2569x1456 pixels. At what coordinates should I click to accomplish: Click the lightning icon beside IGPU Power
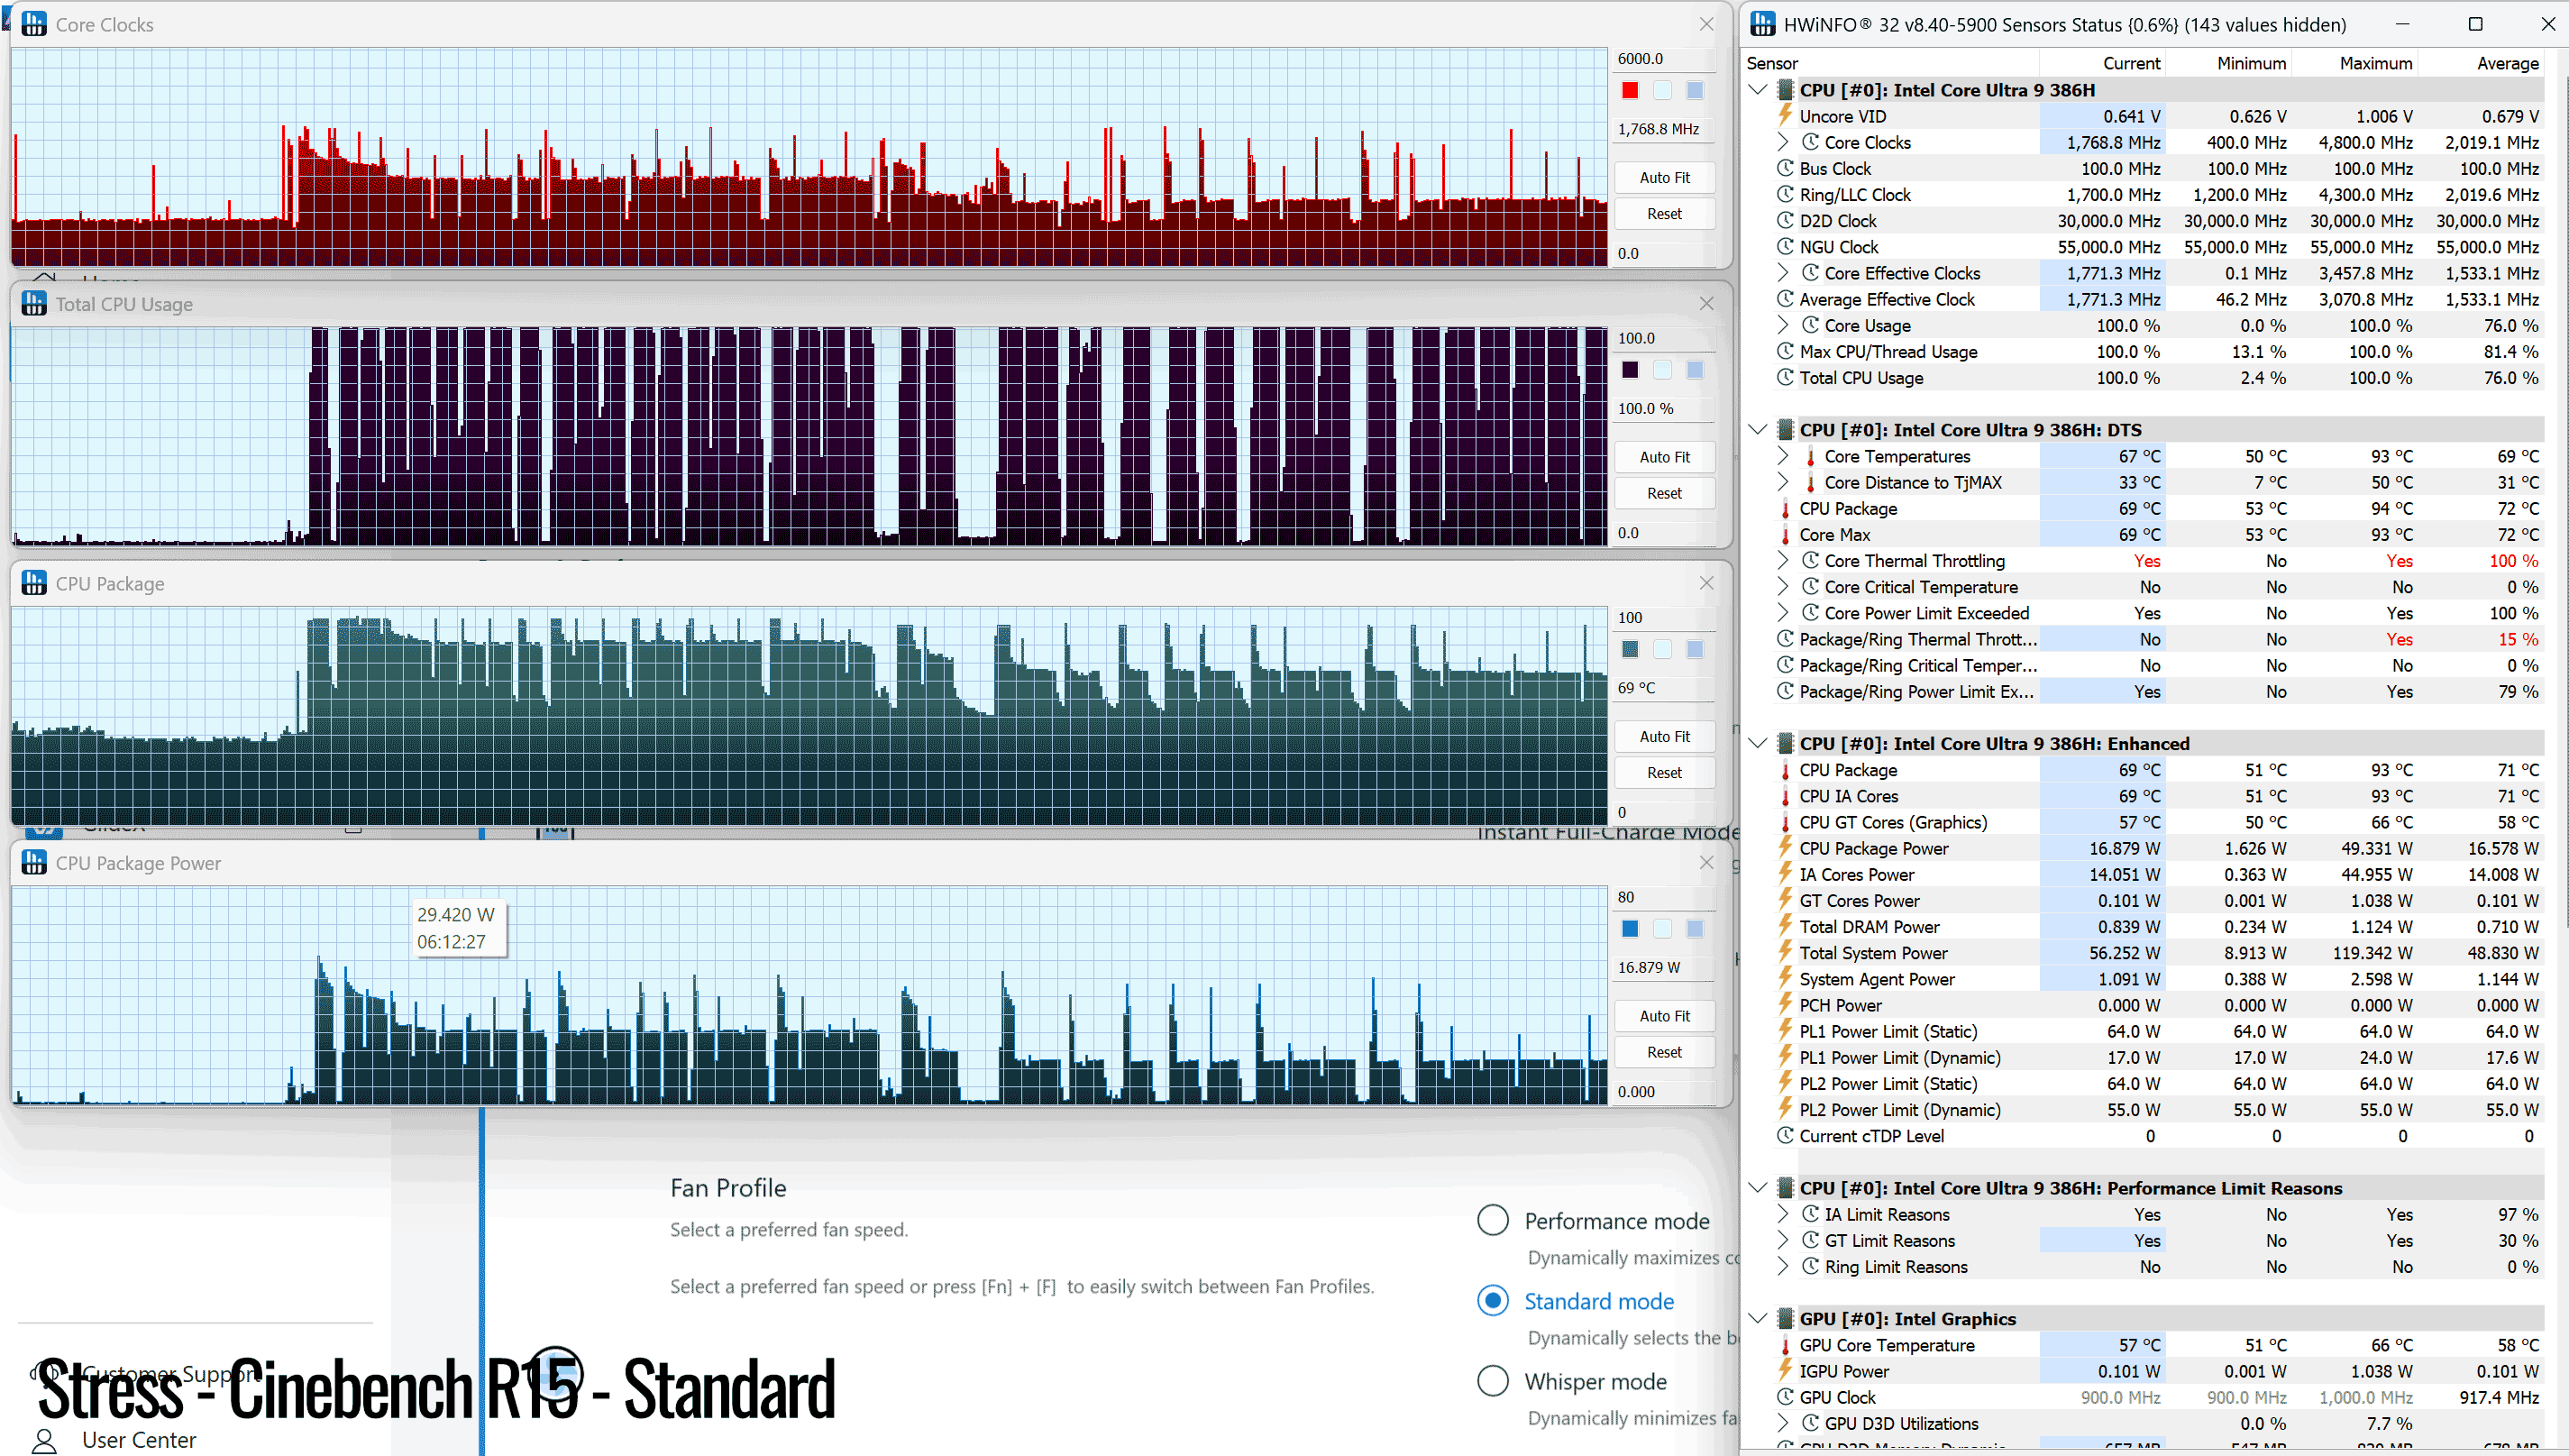pyautogui.click(x=1786, y=1371)
